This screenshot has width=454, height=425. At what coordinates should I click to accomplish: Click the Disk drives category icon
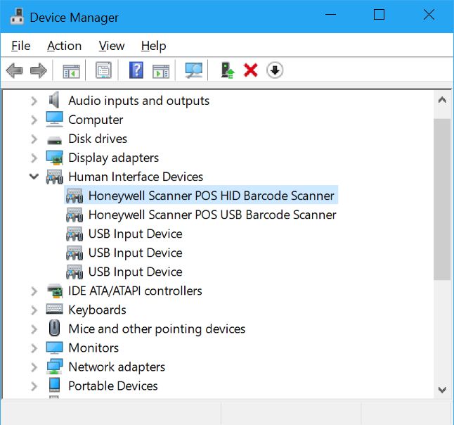coord(54,141)
